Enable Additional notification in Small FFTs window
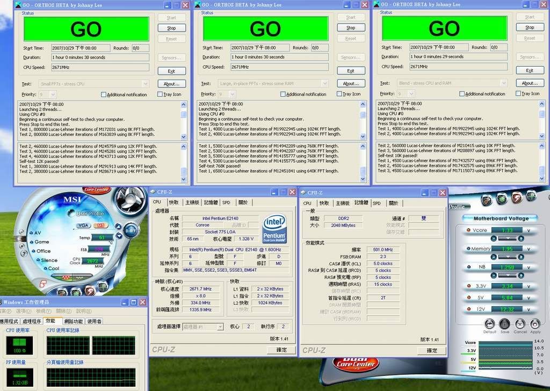 (x=104, y=95)
